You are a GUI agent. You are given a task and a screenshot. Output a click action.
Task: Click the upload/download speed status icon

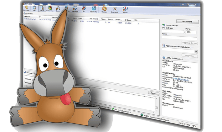[x=113, y=109]
